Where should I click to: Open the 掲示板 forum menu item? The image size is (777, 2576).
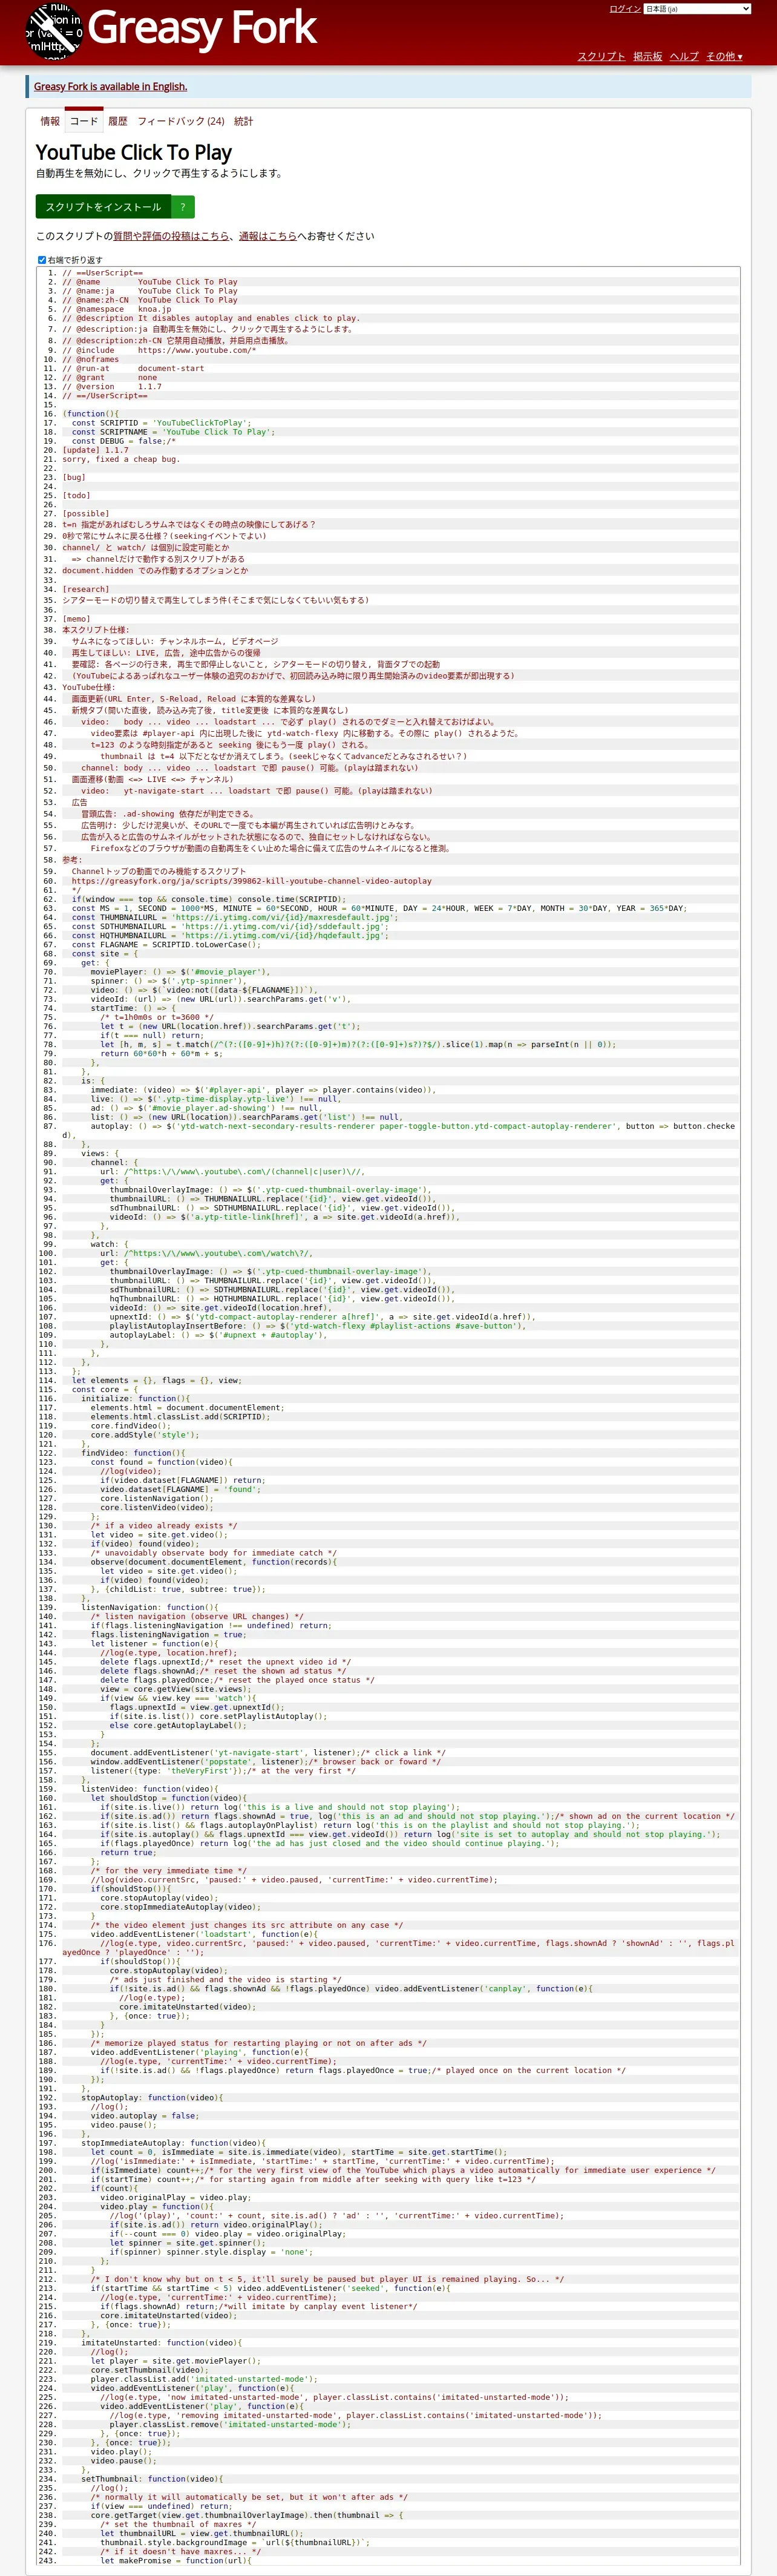point(647,56)
